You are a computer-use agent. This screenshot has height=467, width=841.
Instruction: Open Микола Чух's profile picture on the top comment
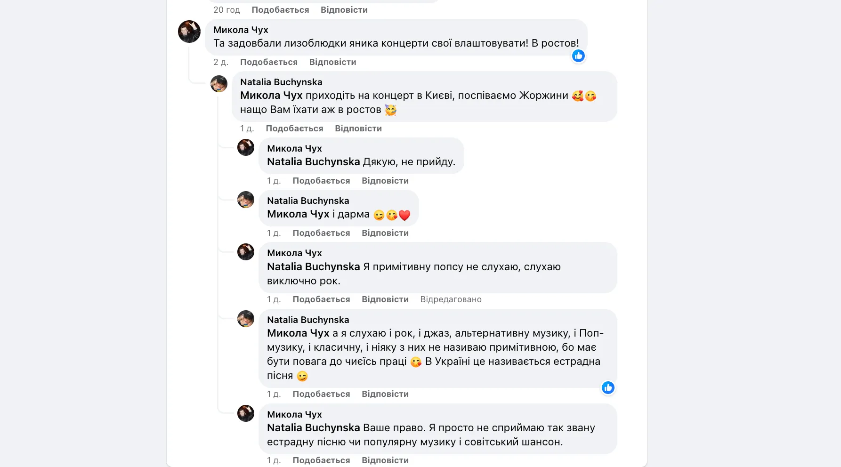[x=189, y=32]
